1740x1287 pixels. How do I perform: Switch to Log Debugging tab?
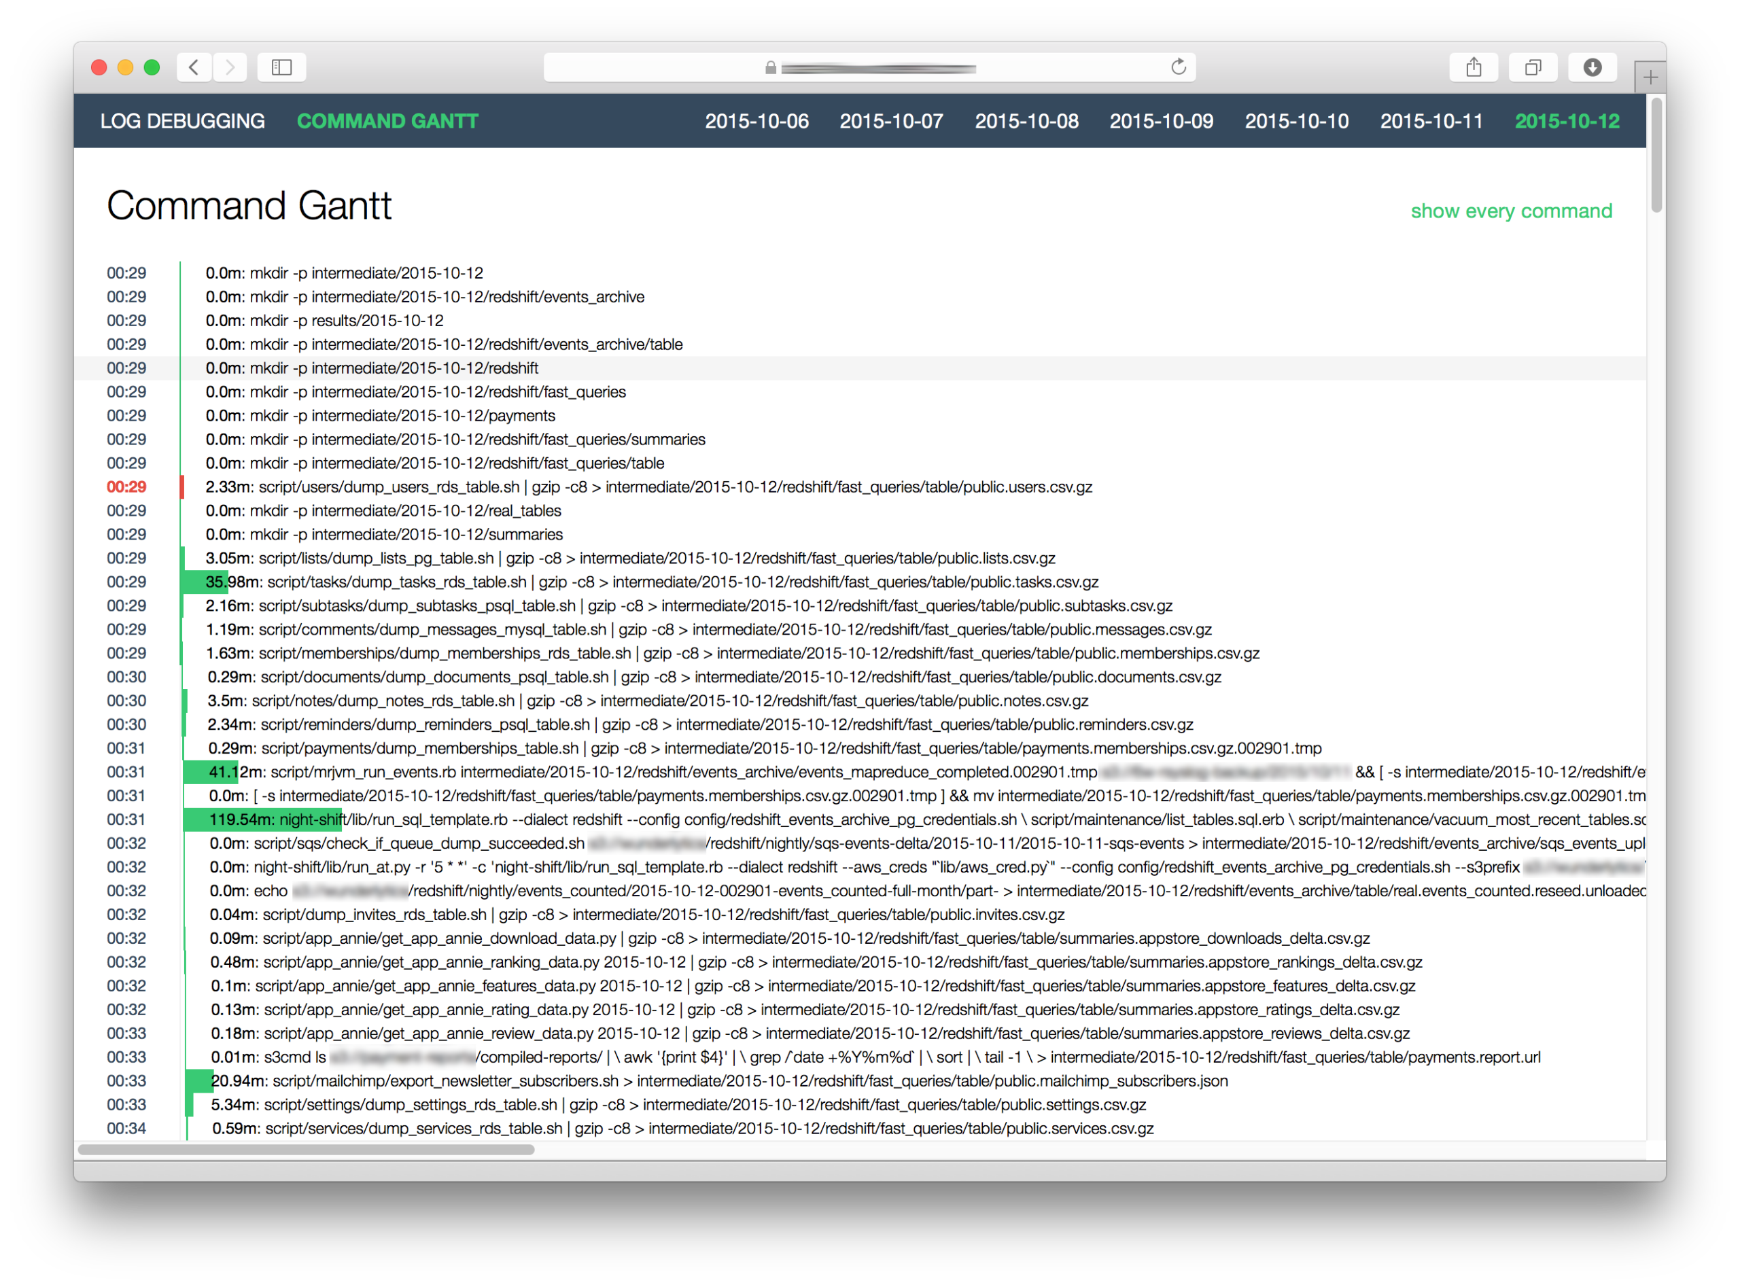pyautogui.click(x=182, y=121)
